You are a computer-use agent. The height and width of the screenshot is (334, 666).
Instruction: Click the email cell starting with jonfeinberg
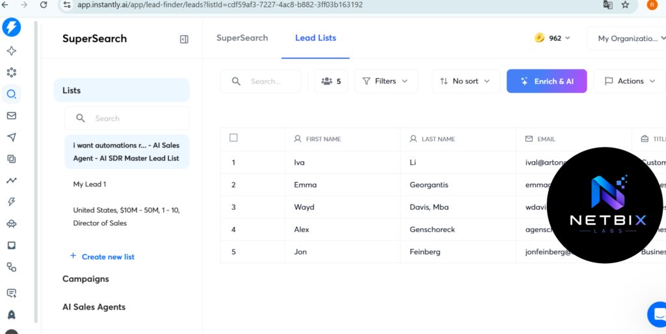(x=547, y=251)
